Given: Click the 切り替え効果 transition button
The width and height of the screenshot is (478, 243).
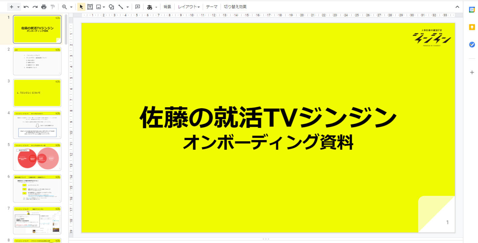Looking at the screenshot, I should coord(235,7).
